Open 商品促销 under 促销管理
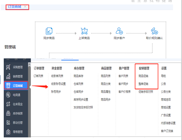 tap(143, 76)
